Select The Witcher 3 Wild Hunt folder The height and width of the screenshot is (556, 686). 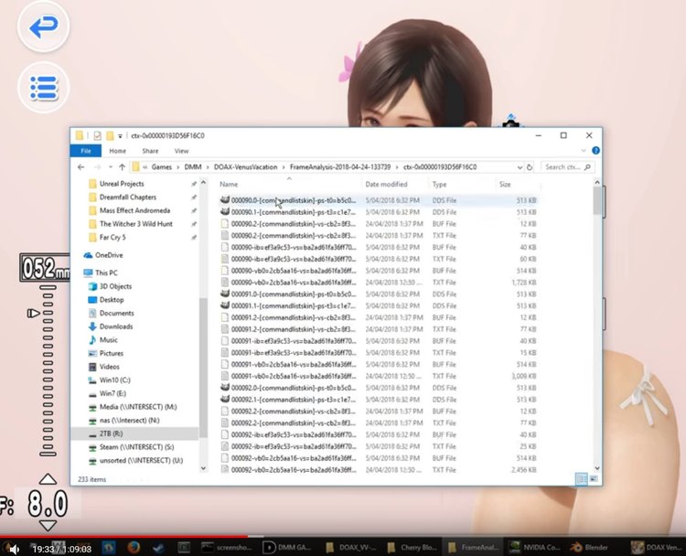pyautogui.click(x=135, y=224)
